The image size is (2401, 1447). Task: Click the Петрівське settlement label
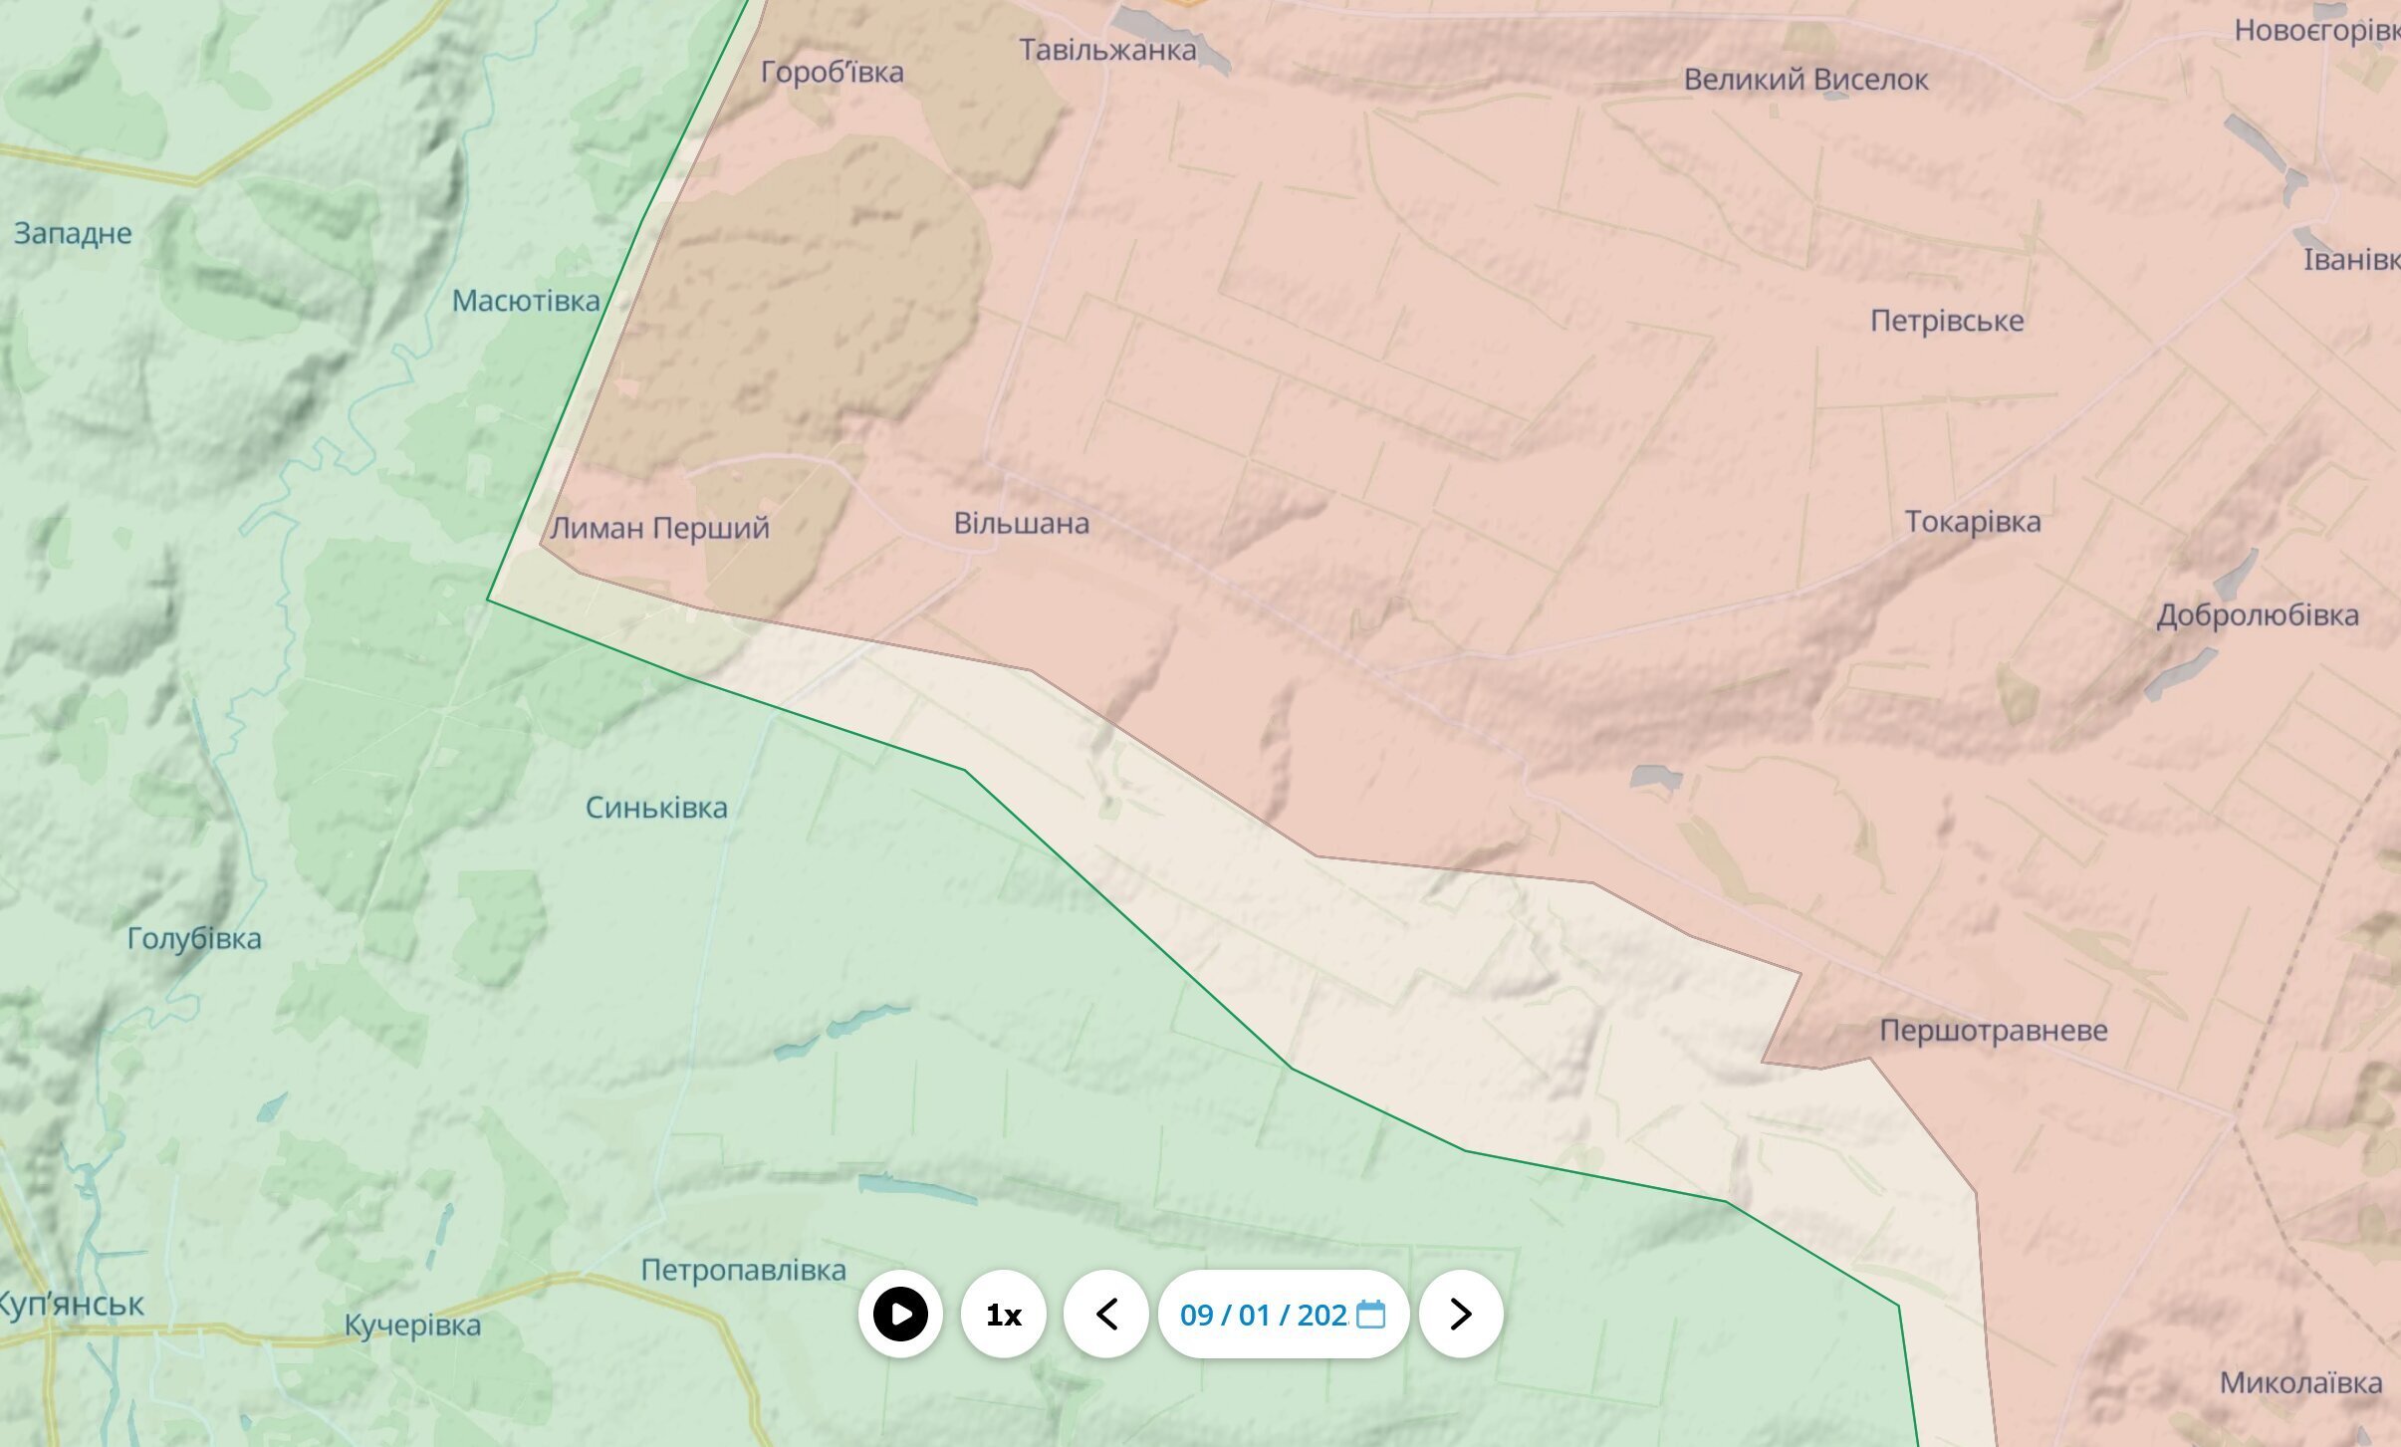[x=1946, y=321]
